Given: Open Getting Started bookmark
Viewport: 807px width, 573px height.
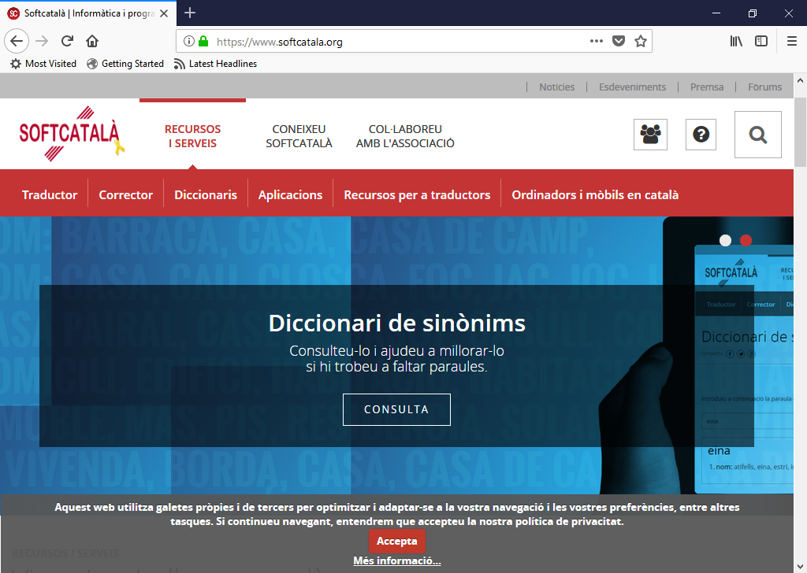Looking at the screenshot, I should coord(125,64).
